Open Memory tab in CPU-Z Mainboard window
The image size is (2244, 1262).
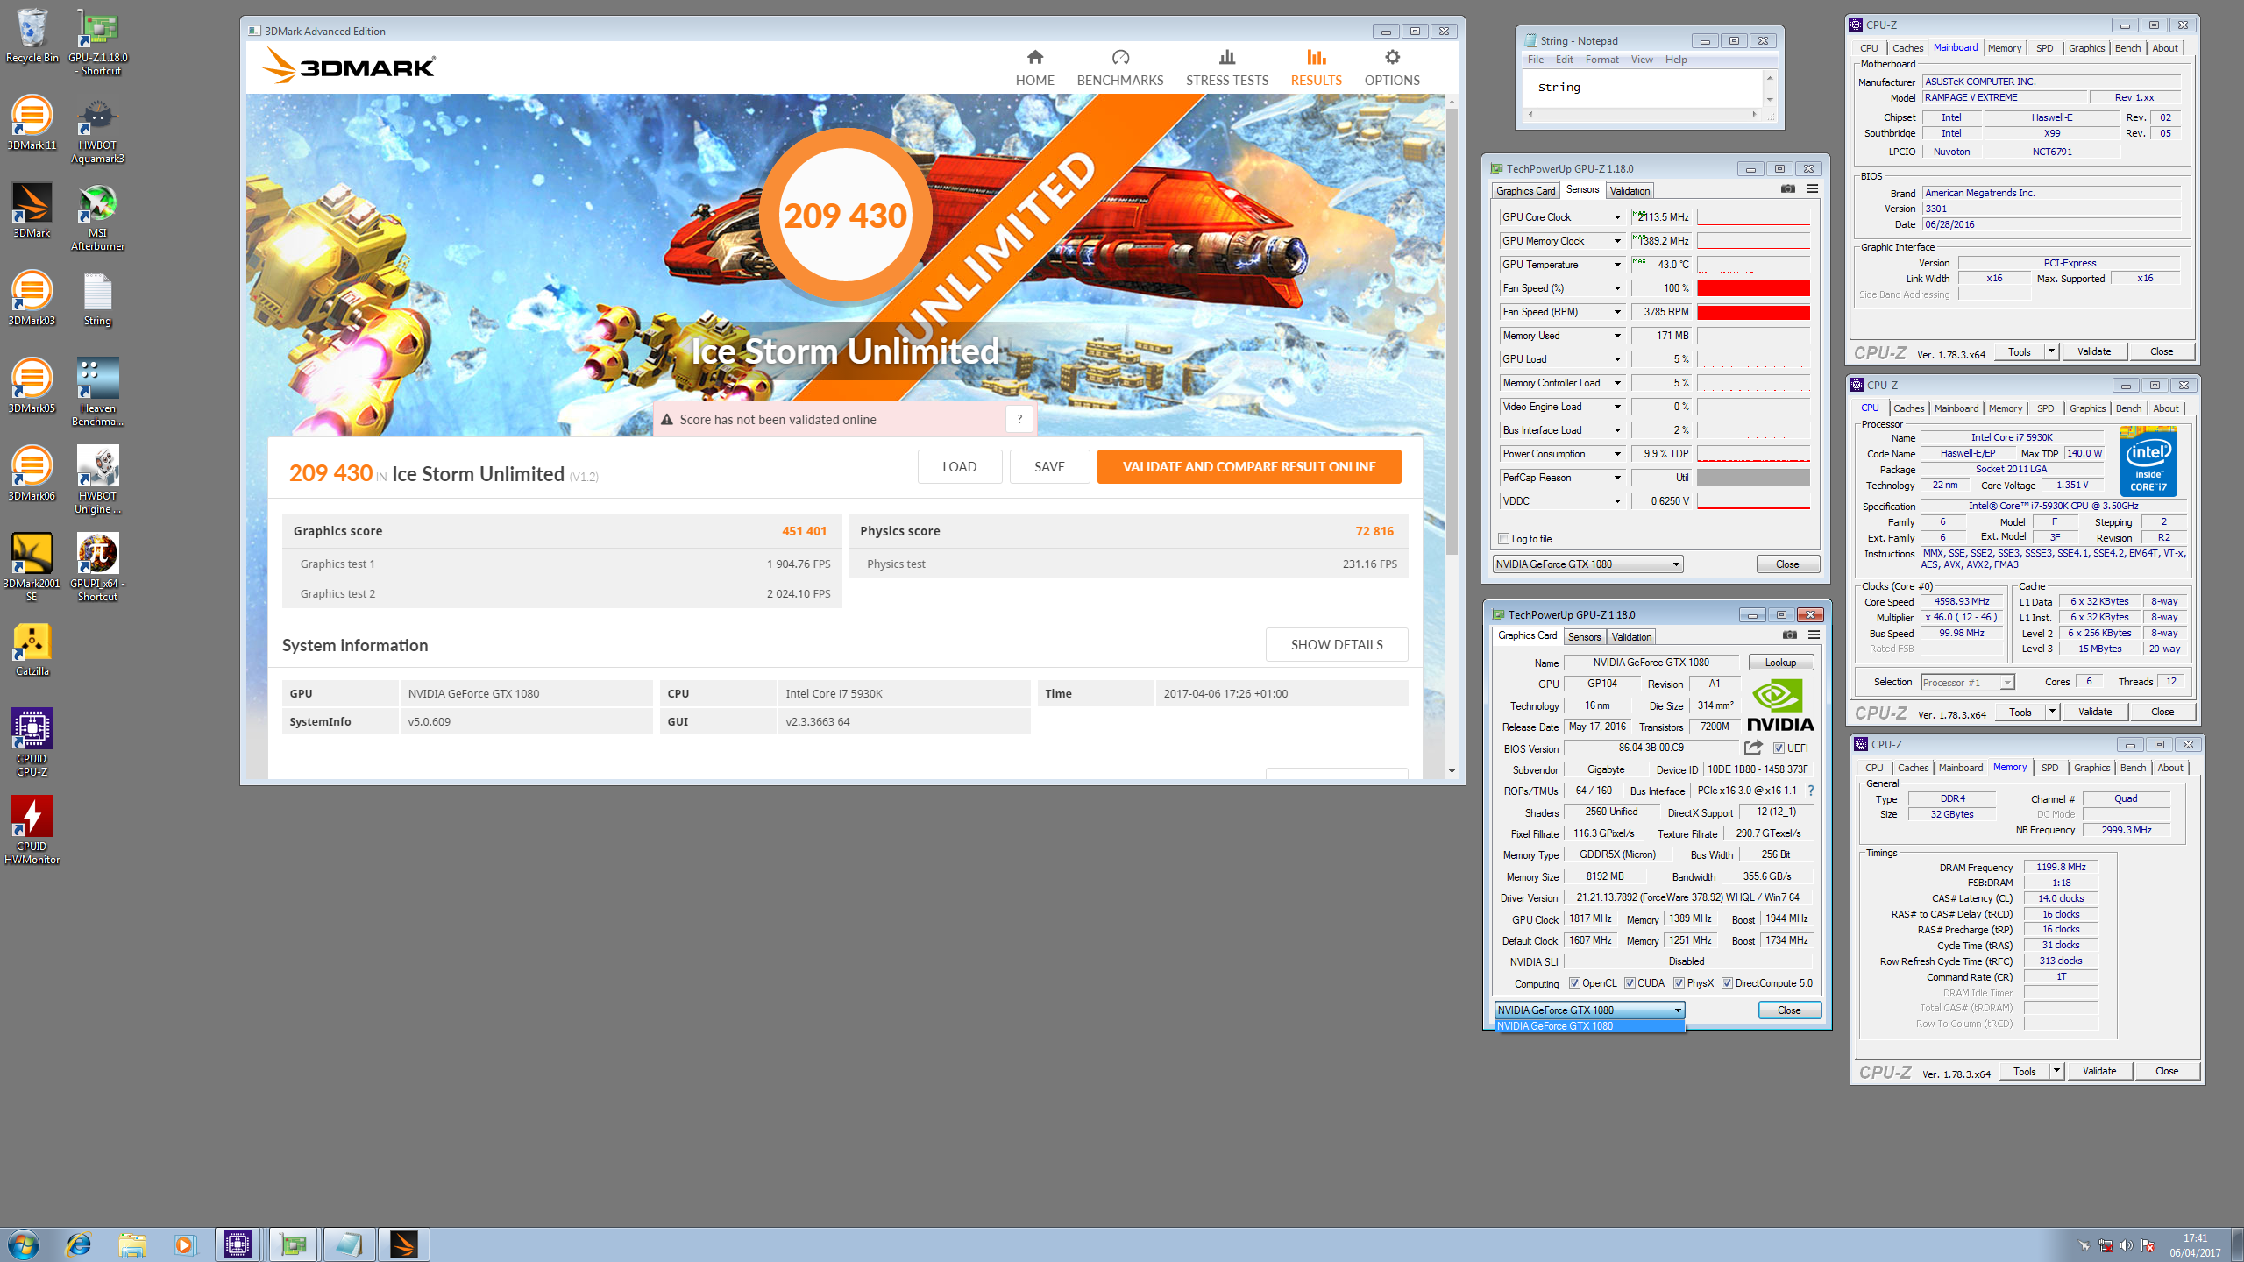coord(2004,48)
